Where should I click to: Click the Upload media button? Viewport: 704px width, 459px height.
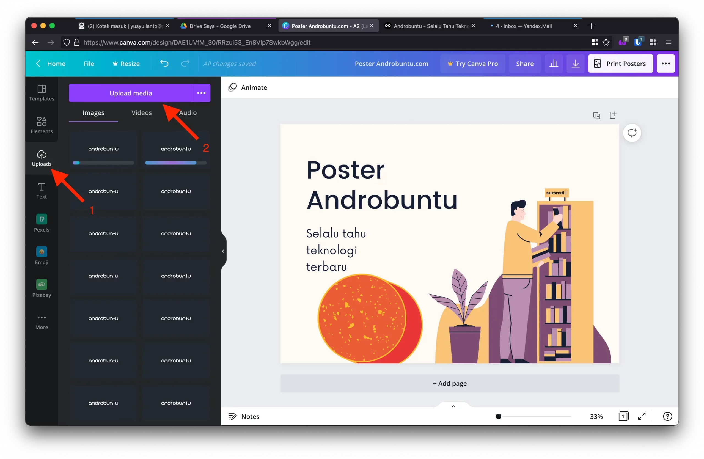pos(131,93)
